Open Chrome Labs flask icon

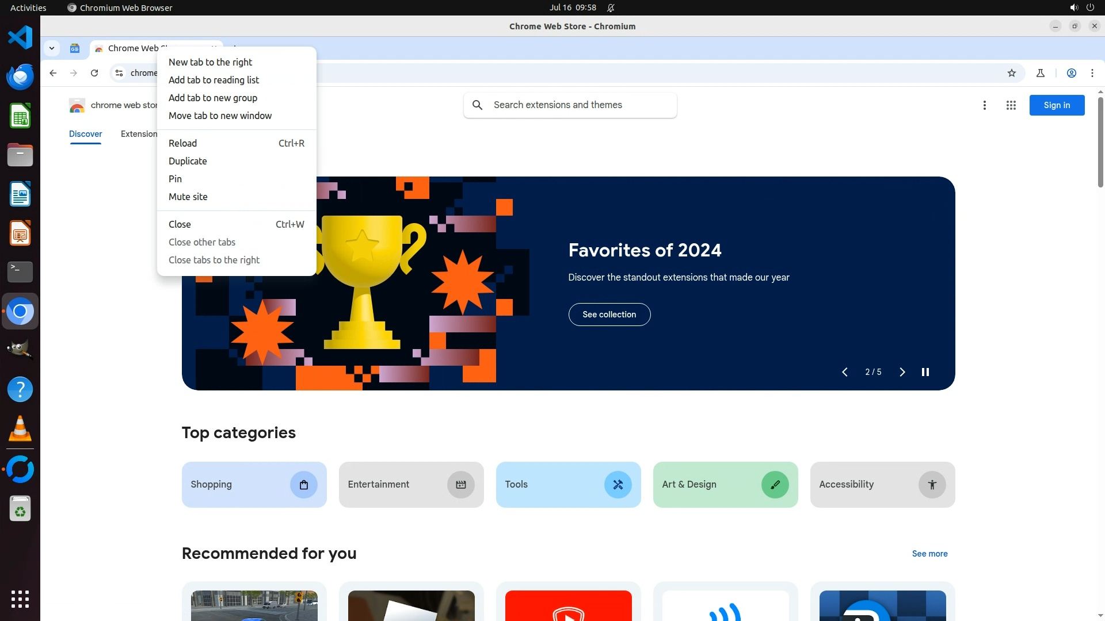click(x=1041, y=73)
